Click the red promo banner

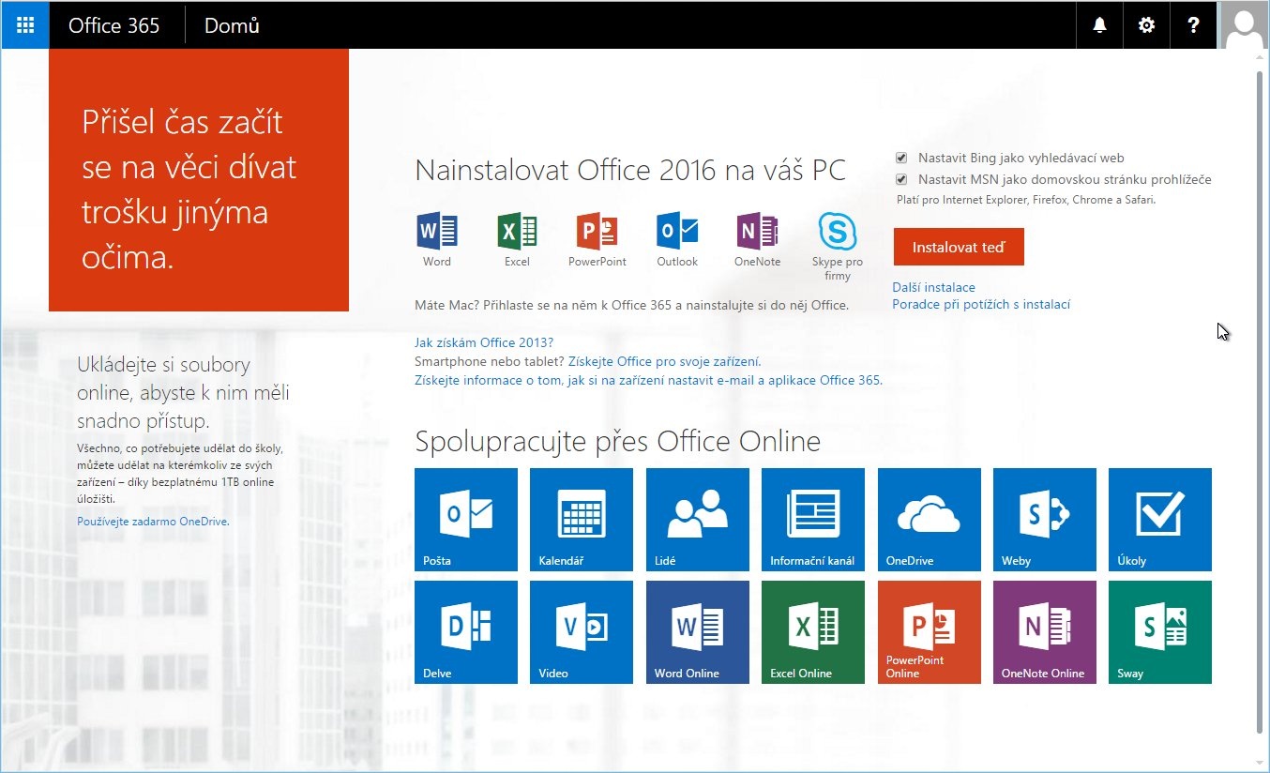point(199,180)
